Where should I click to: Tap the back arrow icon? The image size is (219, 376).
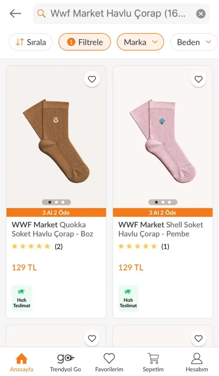[x=15, y=14]
